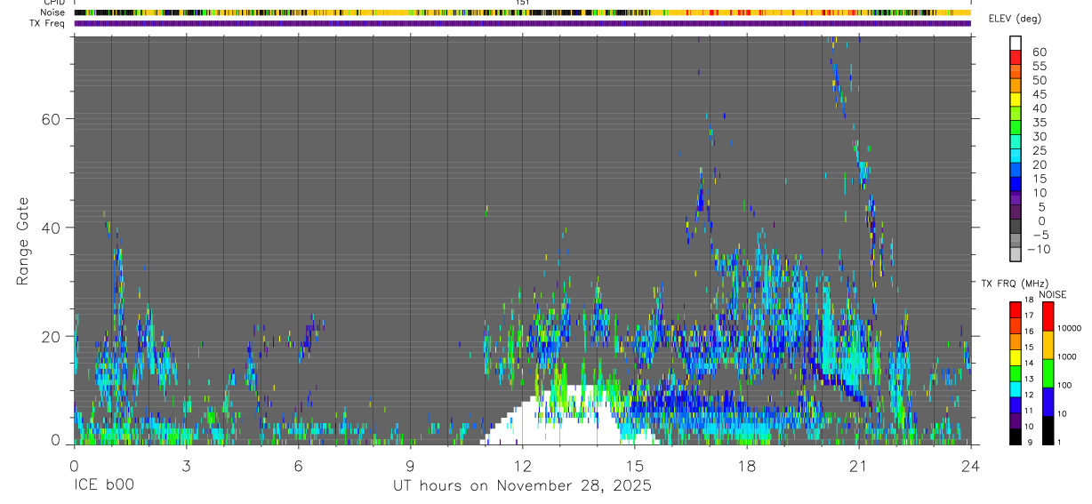
Task: Click the "Range Gate" y-axis title
Action: tap(23, 241)
